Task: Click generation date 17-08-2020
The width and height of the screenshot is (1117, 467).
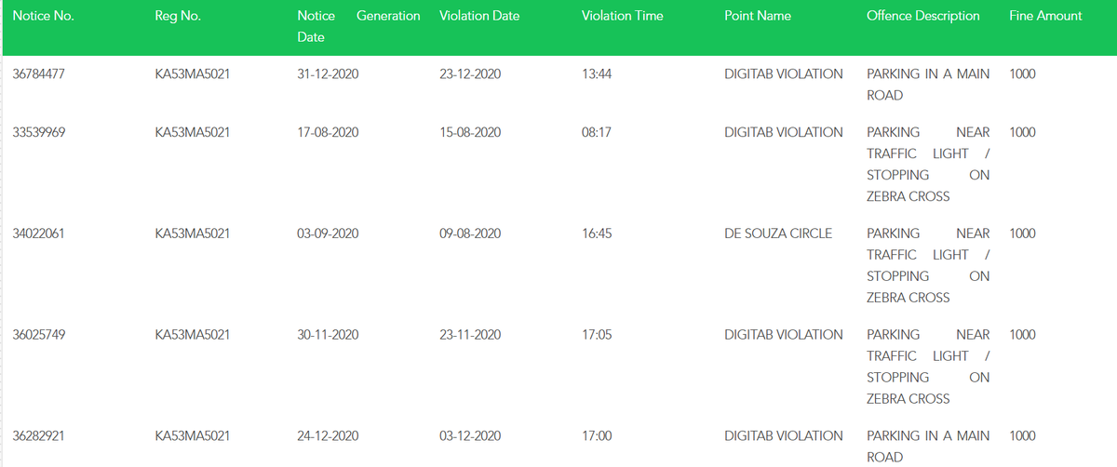Action: pos(328,132)
